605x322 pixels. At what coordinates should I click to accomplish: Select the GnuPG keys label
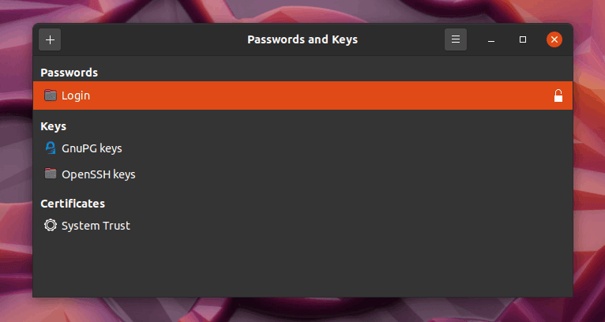click(x=92, y=148)
